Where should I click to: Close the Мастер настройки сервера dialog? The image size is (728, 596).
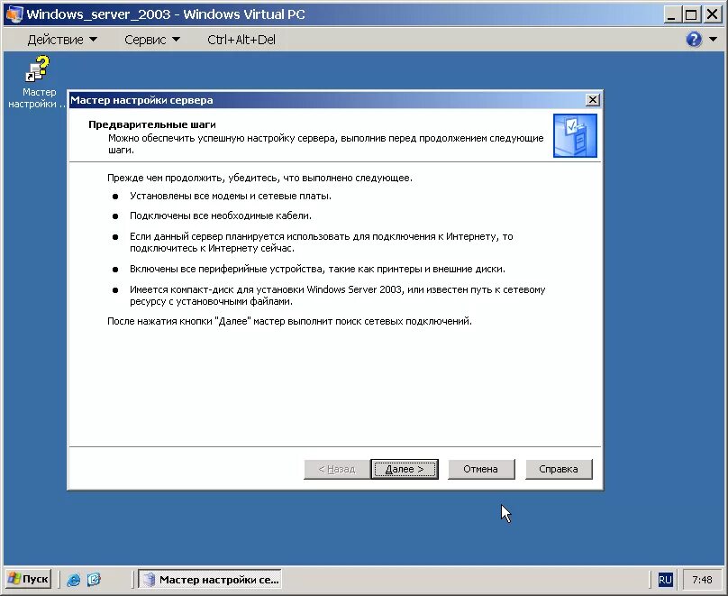point(593,100)
